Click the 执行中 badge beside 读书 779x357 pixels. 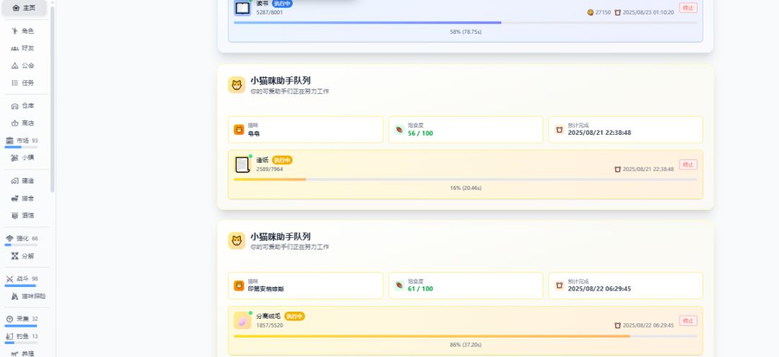282,4
